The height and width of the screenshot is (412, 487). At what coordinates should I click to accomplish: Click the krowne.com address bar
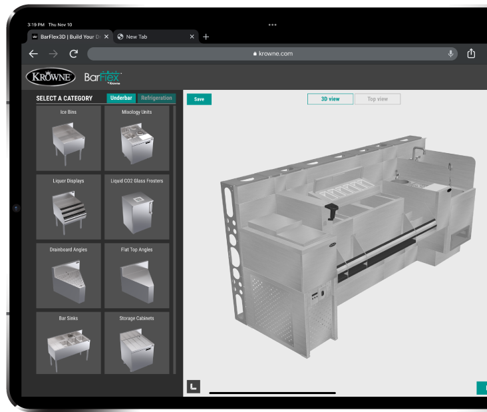coord(273,54)
